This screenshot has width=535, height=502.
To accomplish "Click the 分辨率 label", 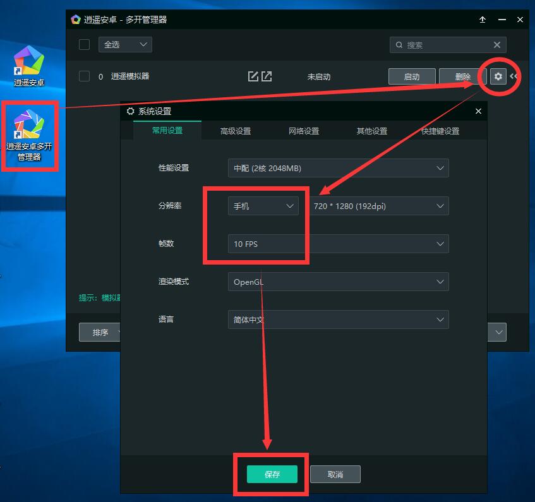I will [x=170, y=206].
